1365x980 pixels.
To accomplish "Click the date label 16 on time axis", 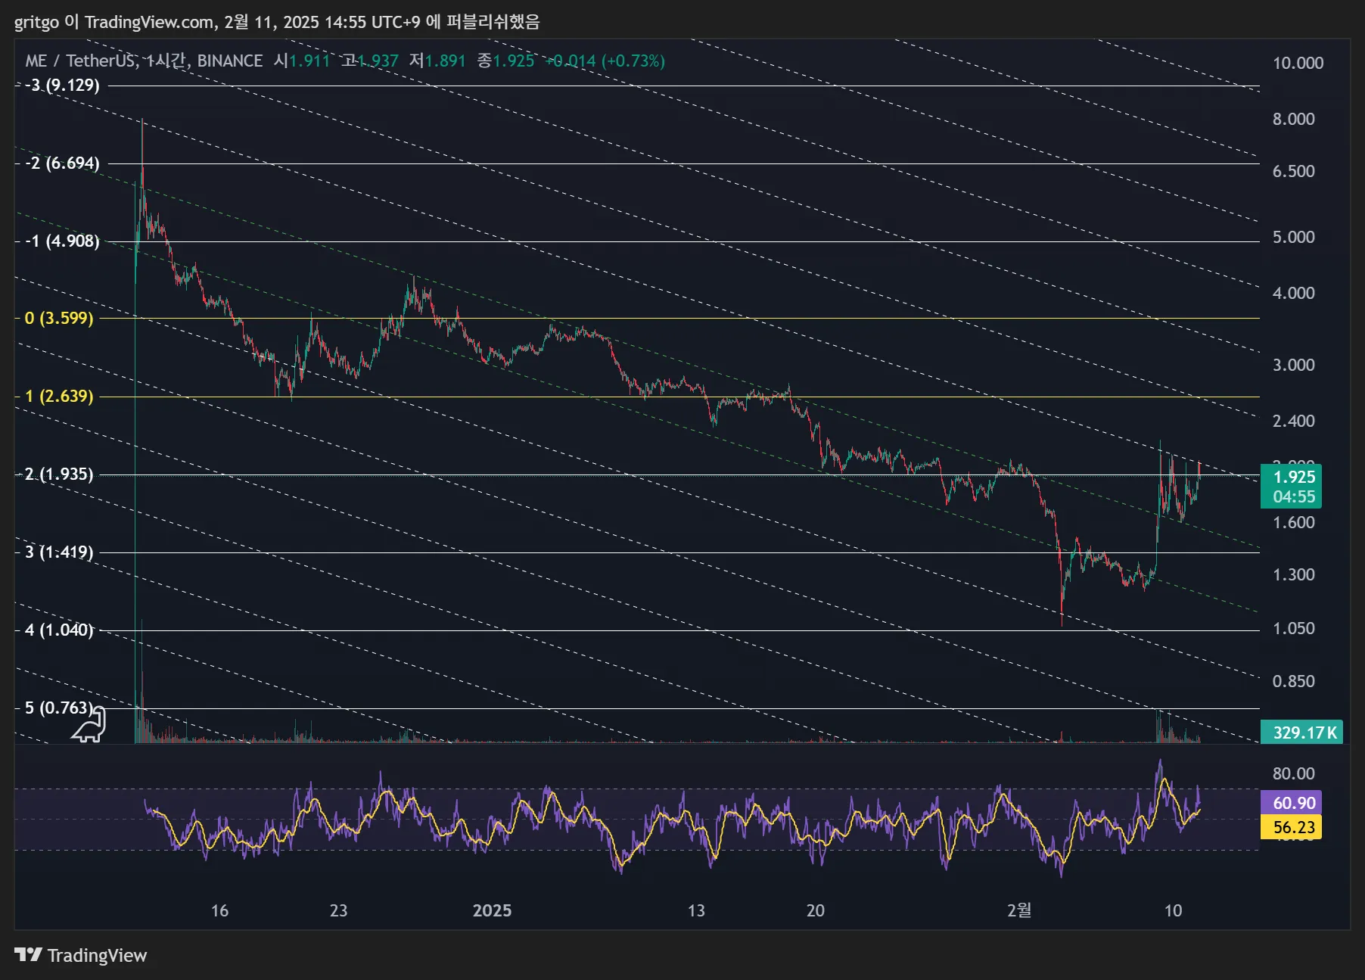I will pyautogui.click(x=219, y=910).
